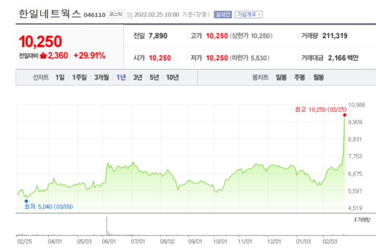Viewport: 376px width, 252px height.
Task: Click the current price 10,250
Action: (41, 41)
